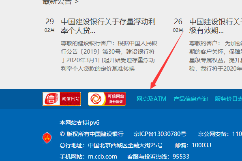Image resolution: width=242 pixels, height=161 pixels.
Task: Click the 总行地址 address line
Action: point(111,145)
